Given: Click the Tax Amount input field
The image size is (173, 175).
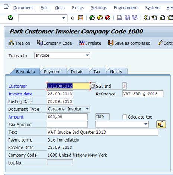Looking at the screenshot, I should coord(67,124).
